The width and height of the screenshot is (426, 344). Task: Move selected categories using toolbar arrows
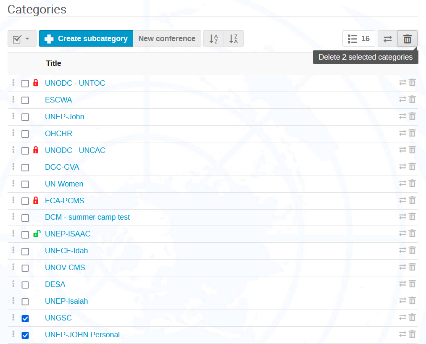388,39
